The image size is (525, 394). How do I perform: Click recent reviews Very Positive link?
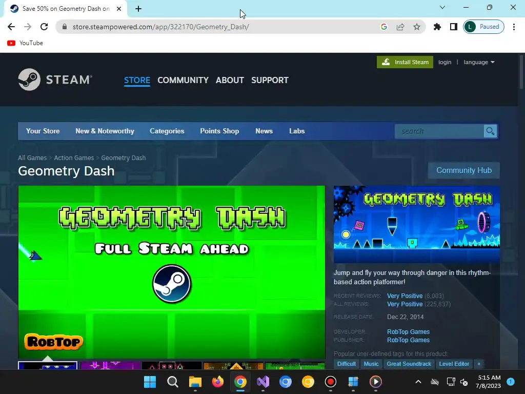click(405, 296)
